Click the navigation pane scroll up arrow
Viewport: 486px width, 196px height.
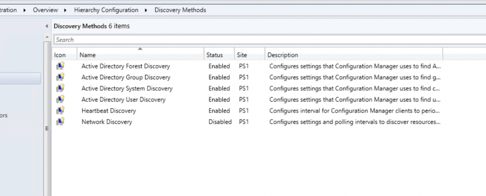click(x=47, y=37)
